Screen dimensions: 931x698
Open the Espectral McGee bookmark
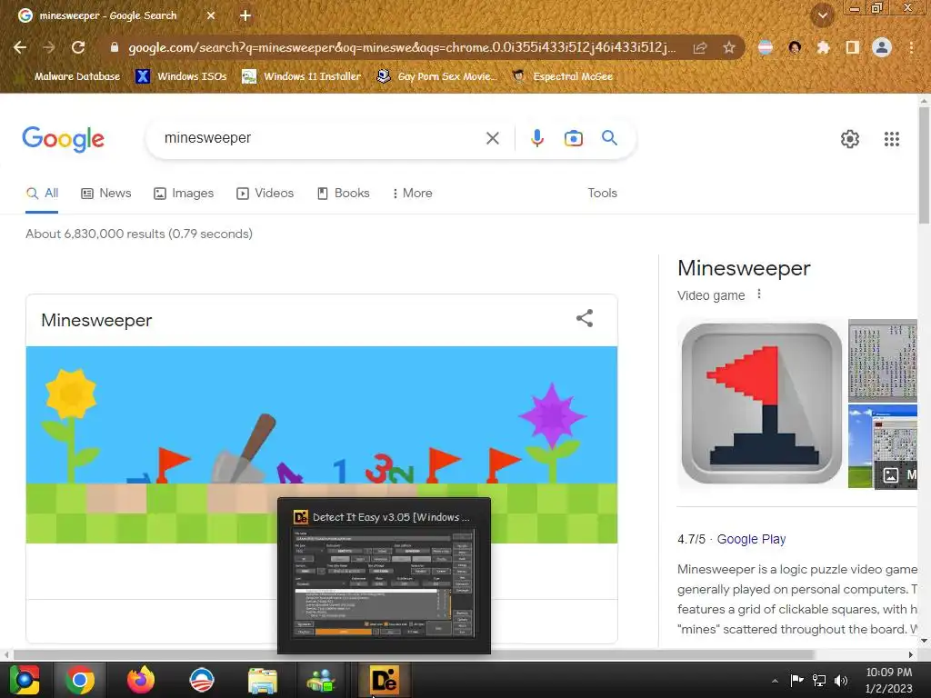562,76
